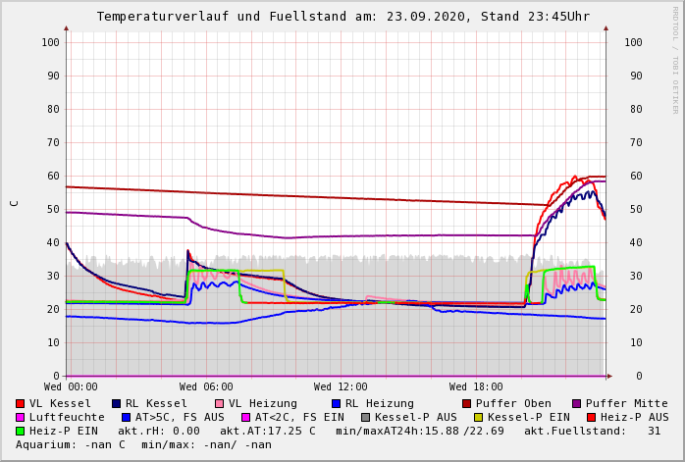
Task: Click the Wed 12:00 time axis label
Action: (341, 387)
